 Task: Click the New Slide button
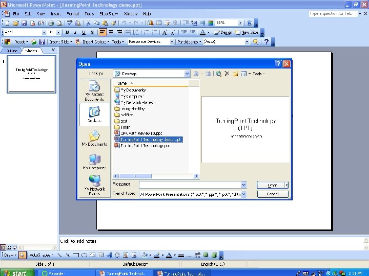(x=247, y=32)
